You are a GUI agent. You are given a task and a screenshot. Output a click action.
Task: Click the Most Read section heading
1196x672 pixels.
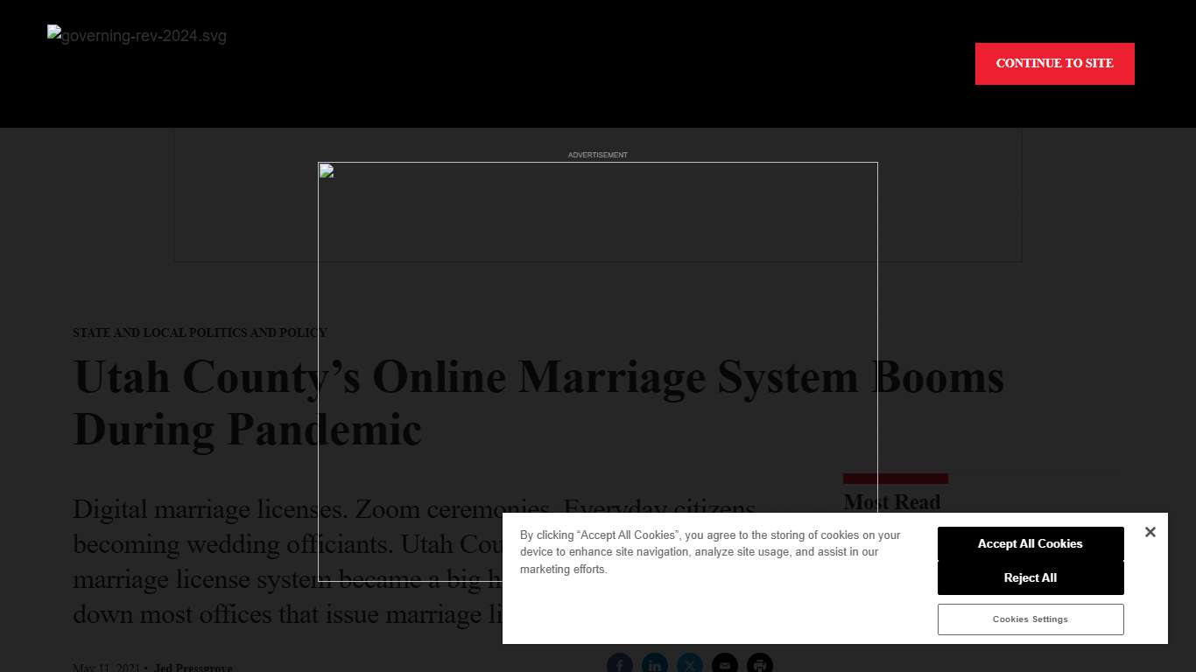pos(891,501)
